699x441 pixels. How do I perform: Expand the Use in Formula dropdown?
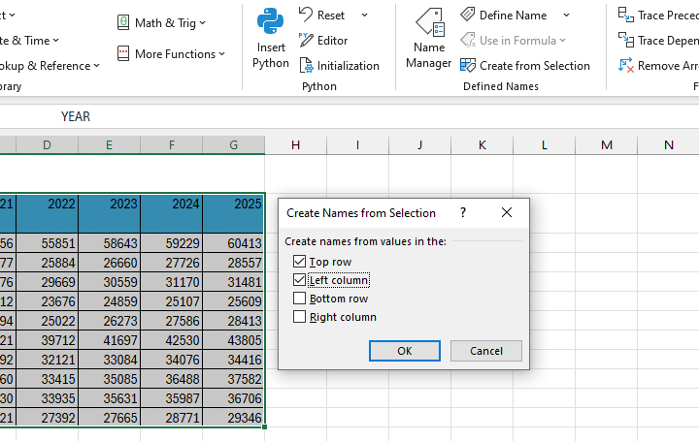(x=562, y=41)
